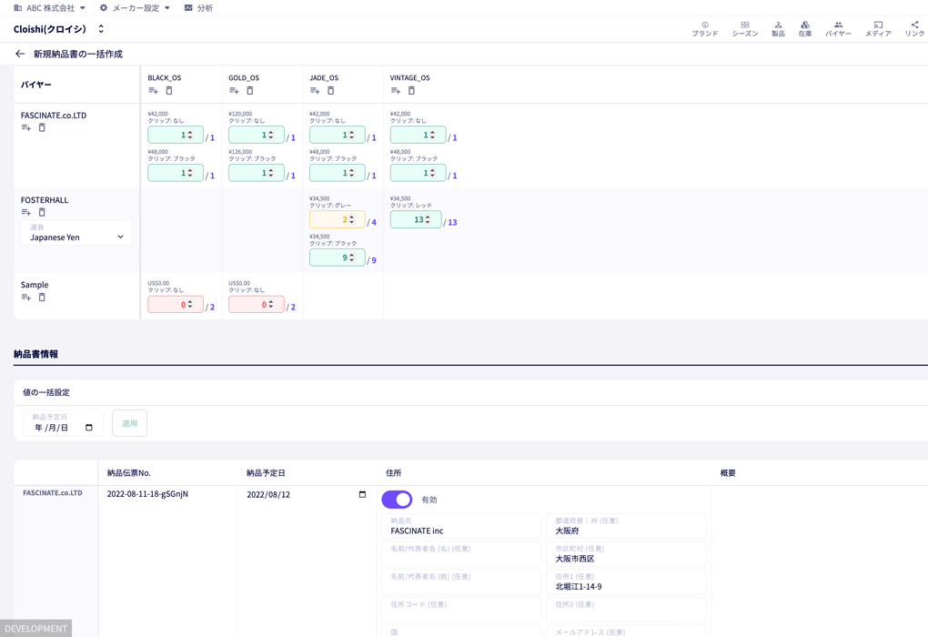Click the 住所コード (任意) input field
Screen dimensions: 928x637
461,609
